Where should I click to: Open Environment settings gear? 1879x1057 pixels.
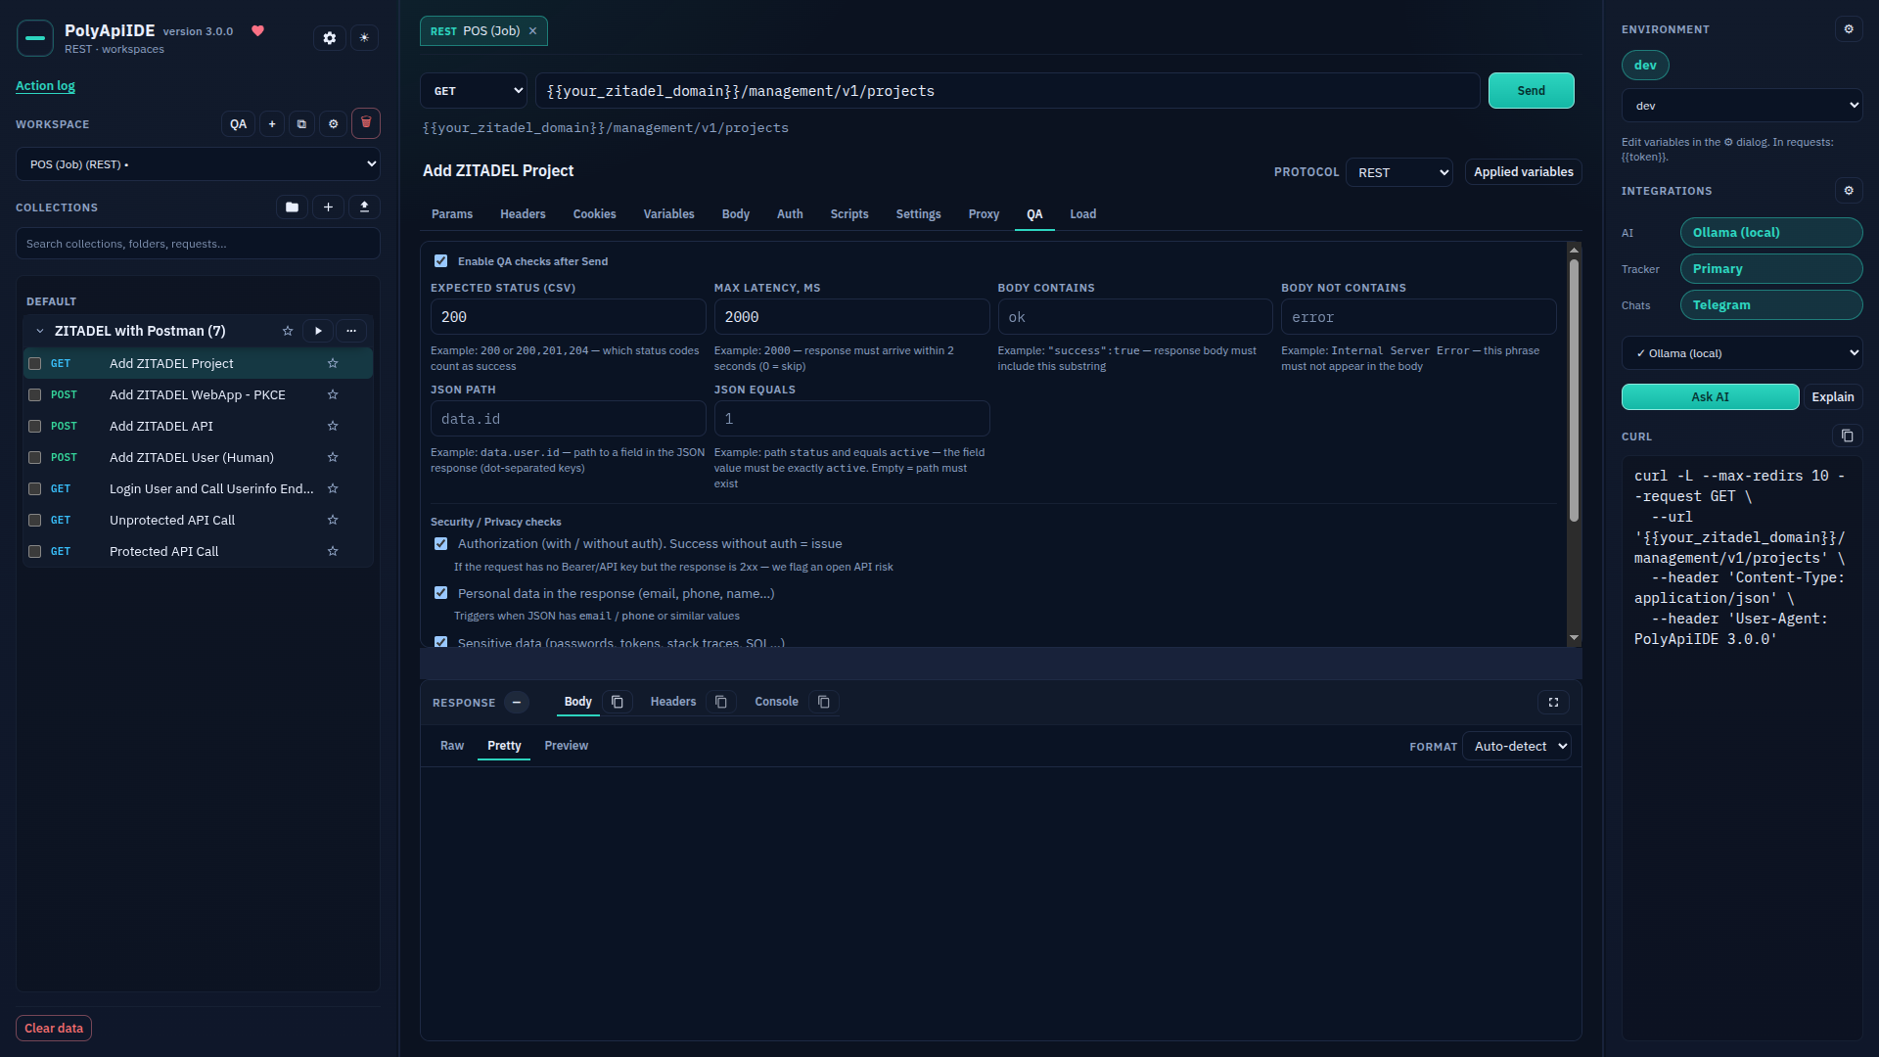1849,29
